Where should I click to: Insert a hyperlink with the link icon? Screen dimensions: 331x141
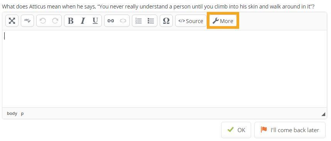111,21
